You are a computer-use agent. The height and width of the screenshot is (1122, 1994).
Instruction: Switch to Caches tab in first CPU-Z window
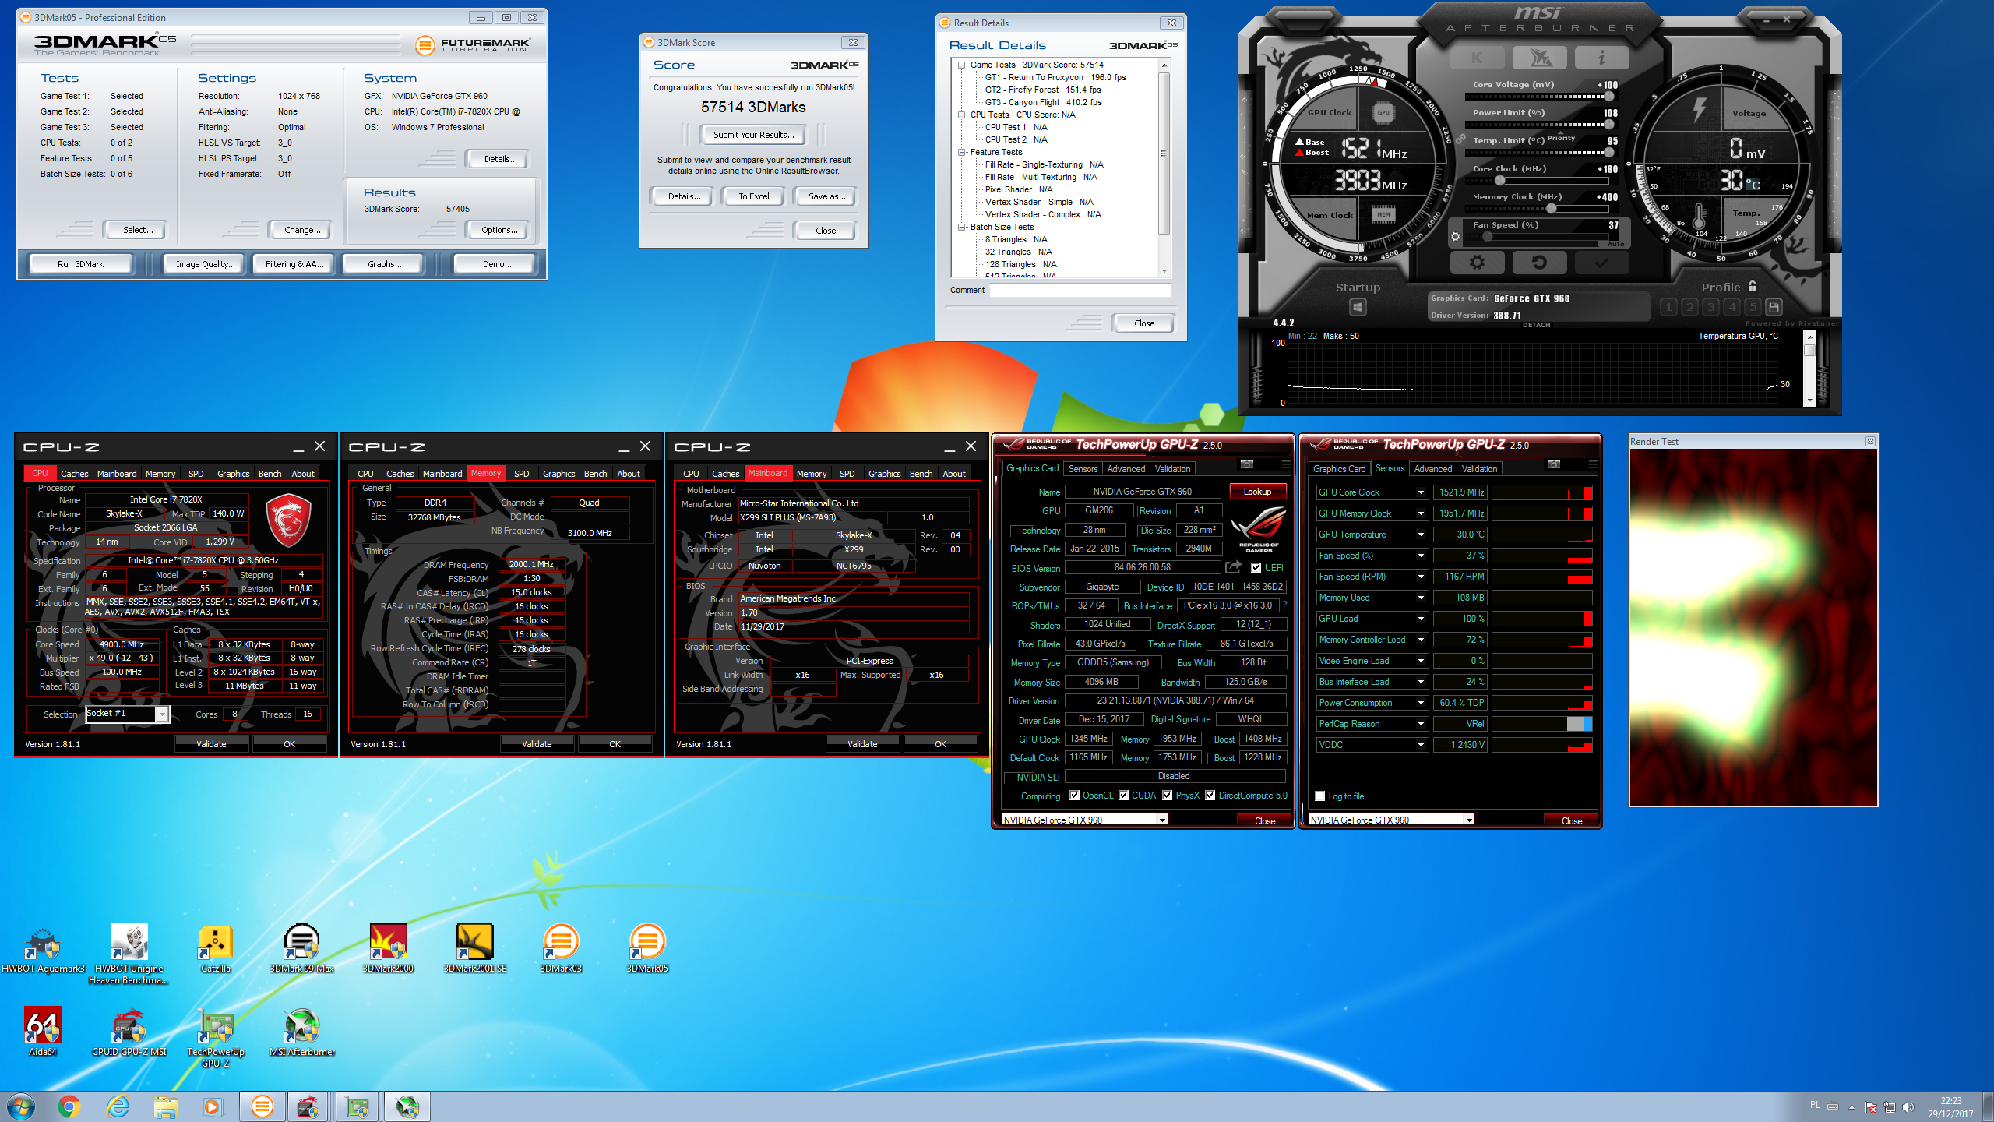coord(75,474)
